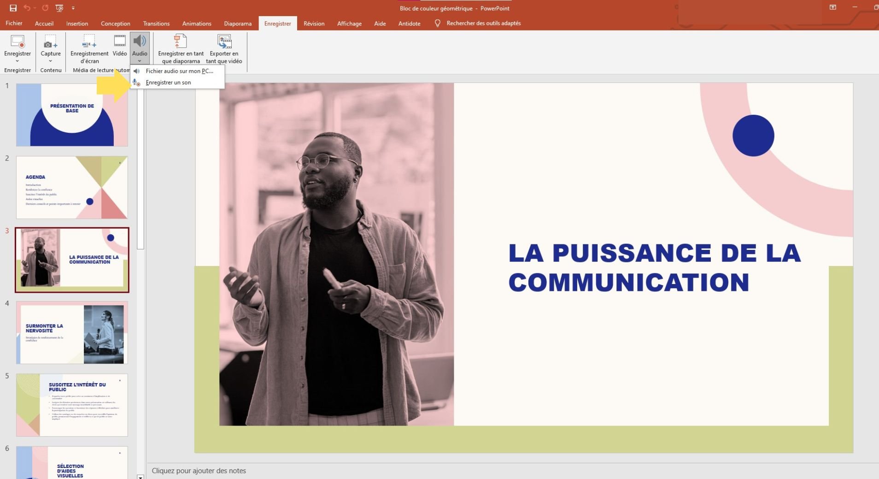This screenshot has height=479, width=879.
Task: Click the Enregistrement d'écran icon
Action: 89,41
